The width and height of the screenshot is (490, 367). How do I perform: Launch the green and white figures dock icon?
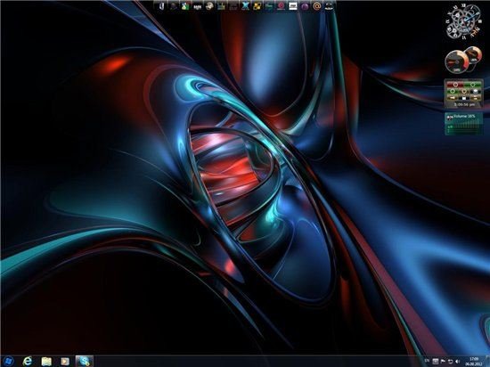[185, 6]
